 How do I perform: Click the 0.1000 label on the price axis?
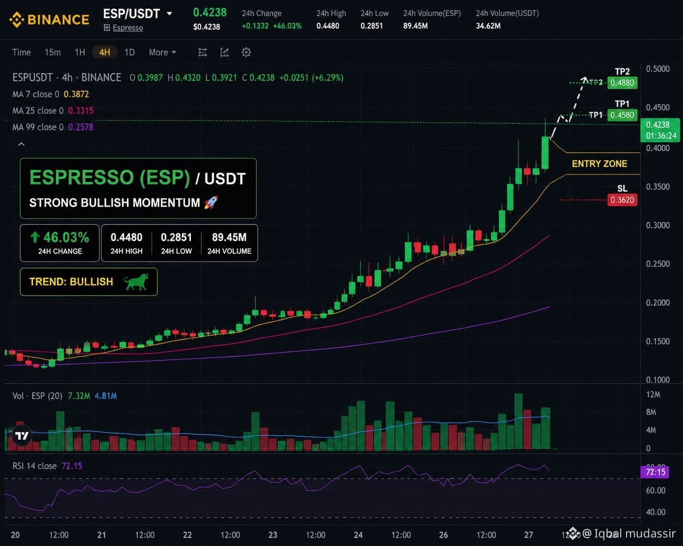(658, 380)
